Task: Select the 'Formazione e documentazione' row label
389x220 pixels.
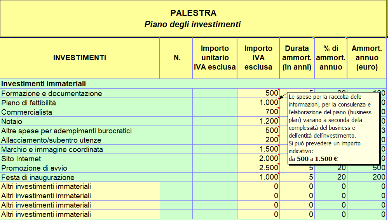Action: click(52, 94)
